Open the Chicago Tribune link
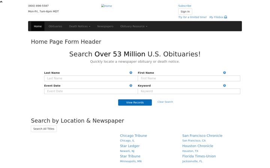Viewport: 270px width, 168px height. click(133, 136)
